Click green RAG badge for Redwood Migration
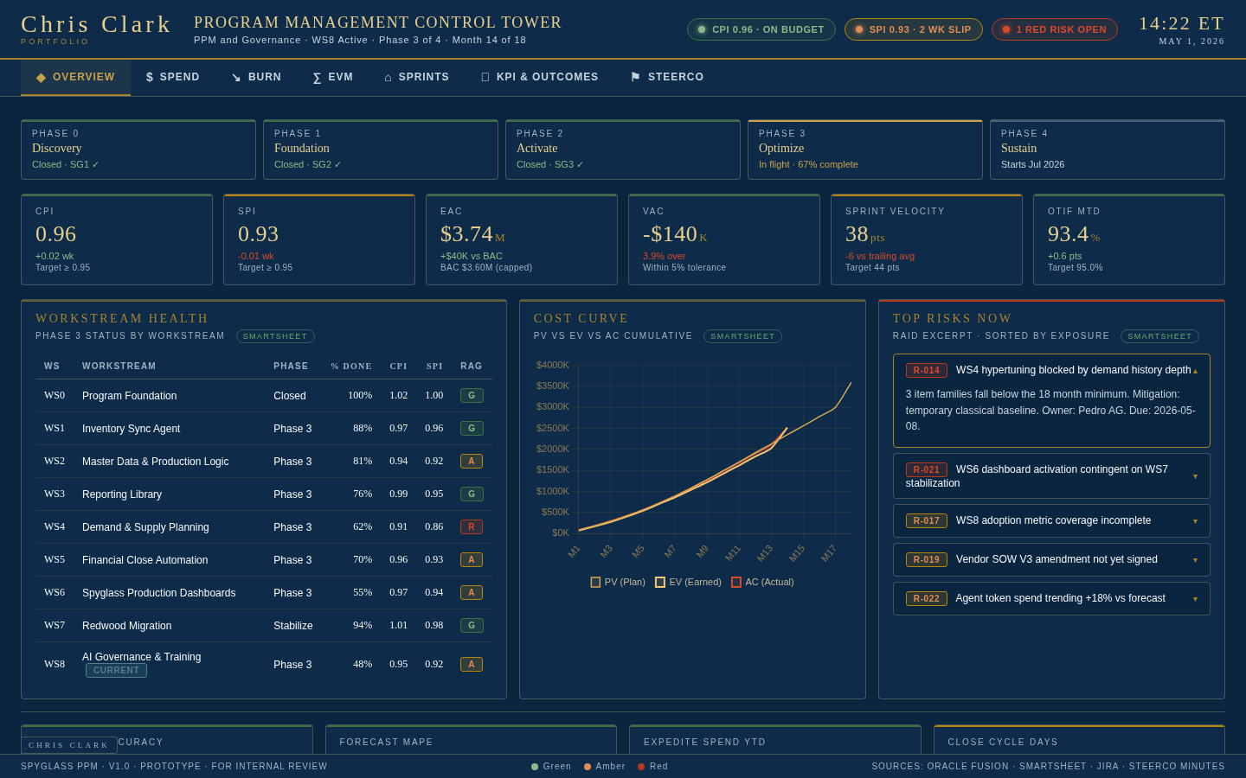The width and height of the screenshot is (1246, 778). (472, 626)
